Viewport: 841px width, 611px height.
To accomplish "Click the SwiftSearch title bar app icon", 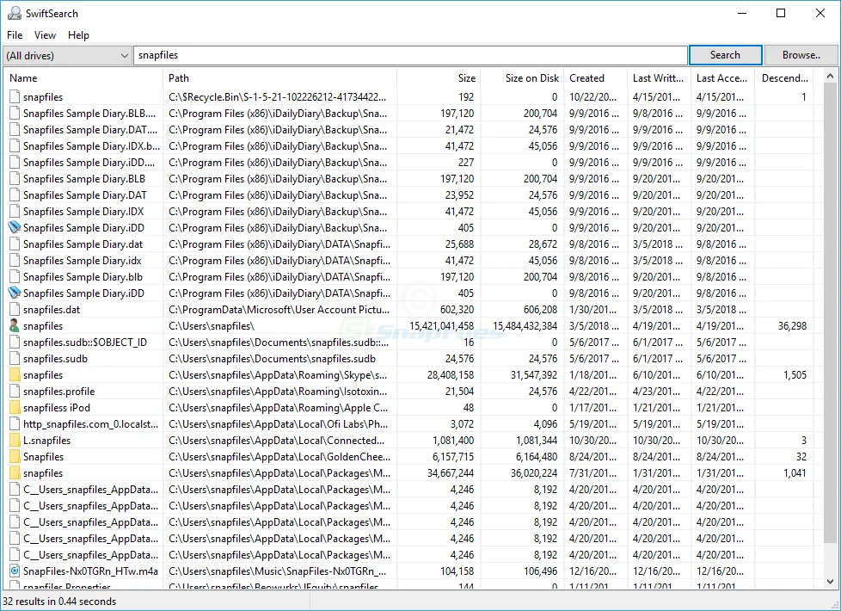I will 15,13.
